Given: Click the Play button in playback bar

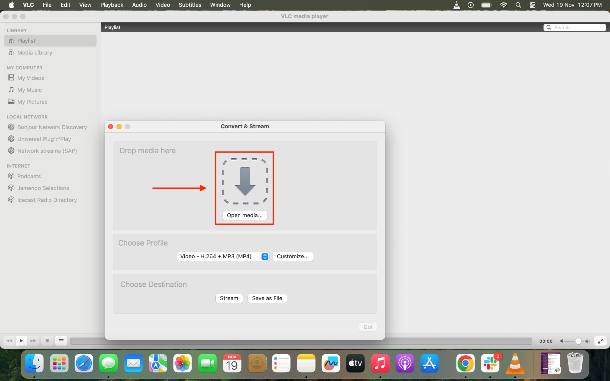Looking at the screenshot, I should coord(21,341).
